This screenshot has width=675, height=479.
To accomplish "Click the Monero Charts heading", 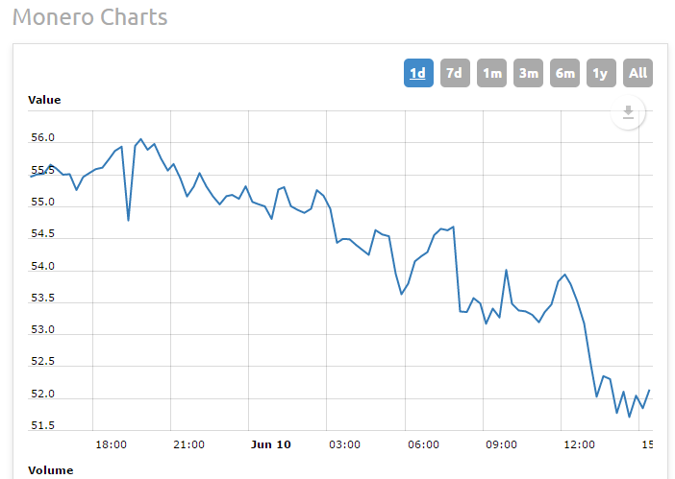I will (x=89, y=17).
